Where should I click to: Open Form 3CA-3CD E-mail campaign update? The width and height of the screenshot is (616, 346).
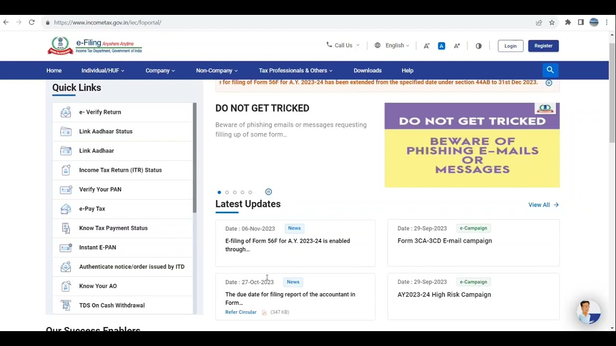474,243
